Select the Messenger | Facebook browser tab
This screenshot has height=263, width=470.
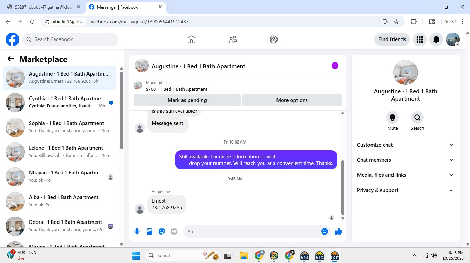pos(126,7)
